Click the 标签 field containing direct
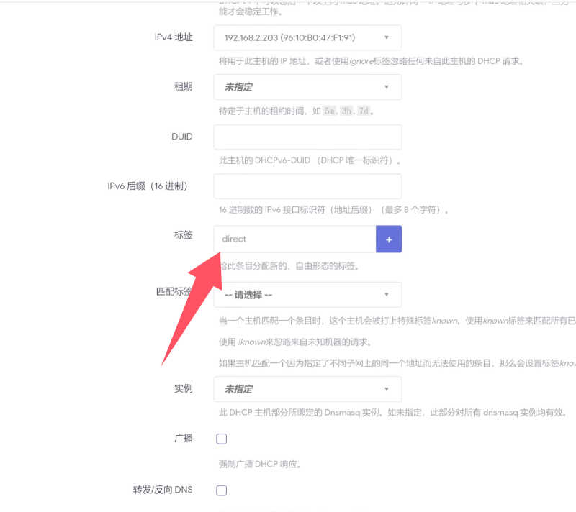The image size is (576, 512). tap(294, 239)
